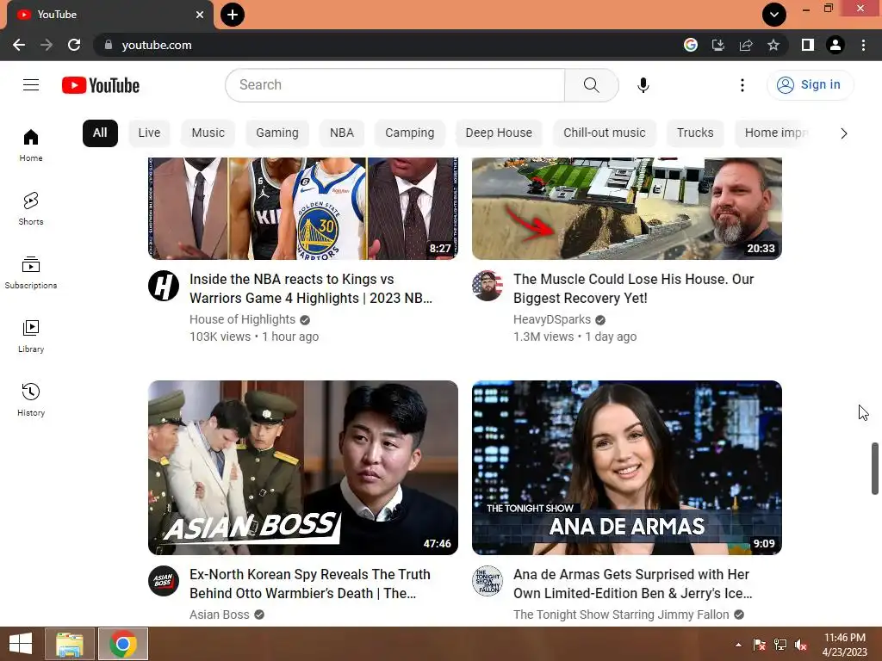This screenshot has width=882, height=661.
Task: Open Subscriptions from sidebar
Action: [x=31, y=272]
